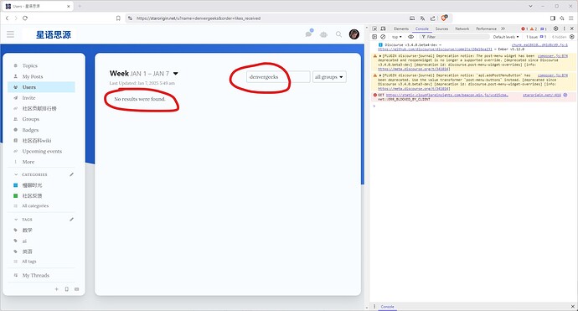Image resolution: width=578 pixels, height=311 pixels.
Task: Open the green 社区反馈 category
Action: 32,195
